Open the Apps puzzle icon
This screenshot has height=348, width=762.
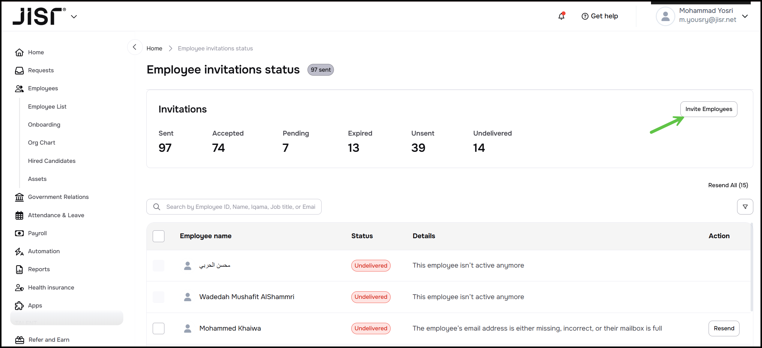(x=19, y=305)
